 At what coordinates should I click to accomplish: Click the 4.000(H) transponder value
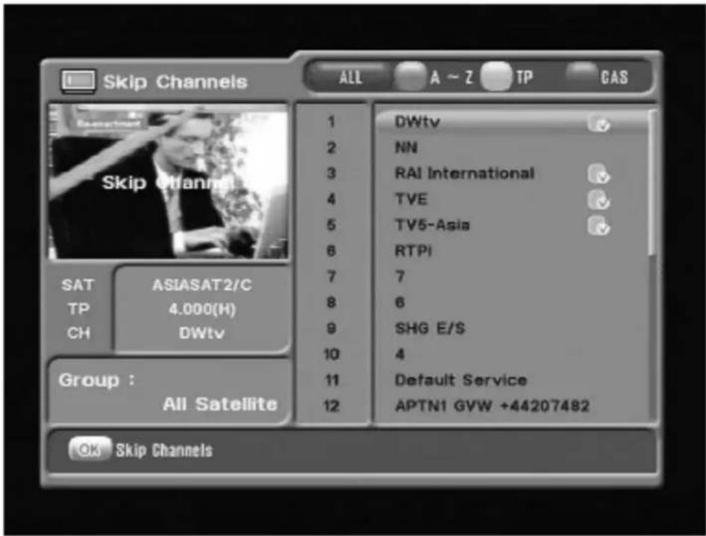click(x=202, y=309)
